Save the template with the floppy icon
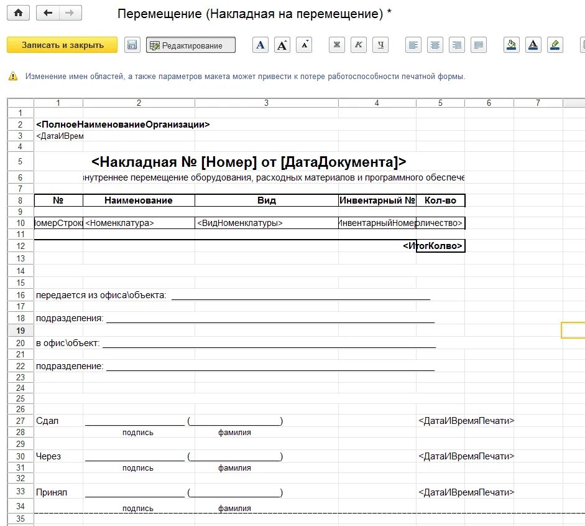Screen dimensions: 585x526 [x=132, y=45]
